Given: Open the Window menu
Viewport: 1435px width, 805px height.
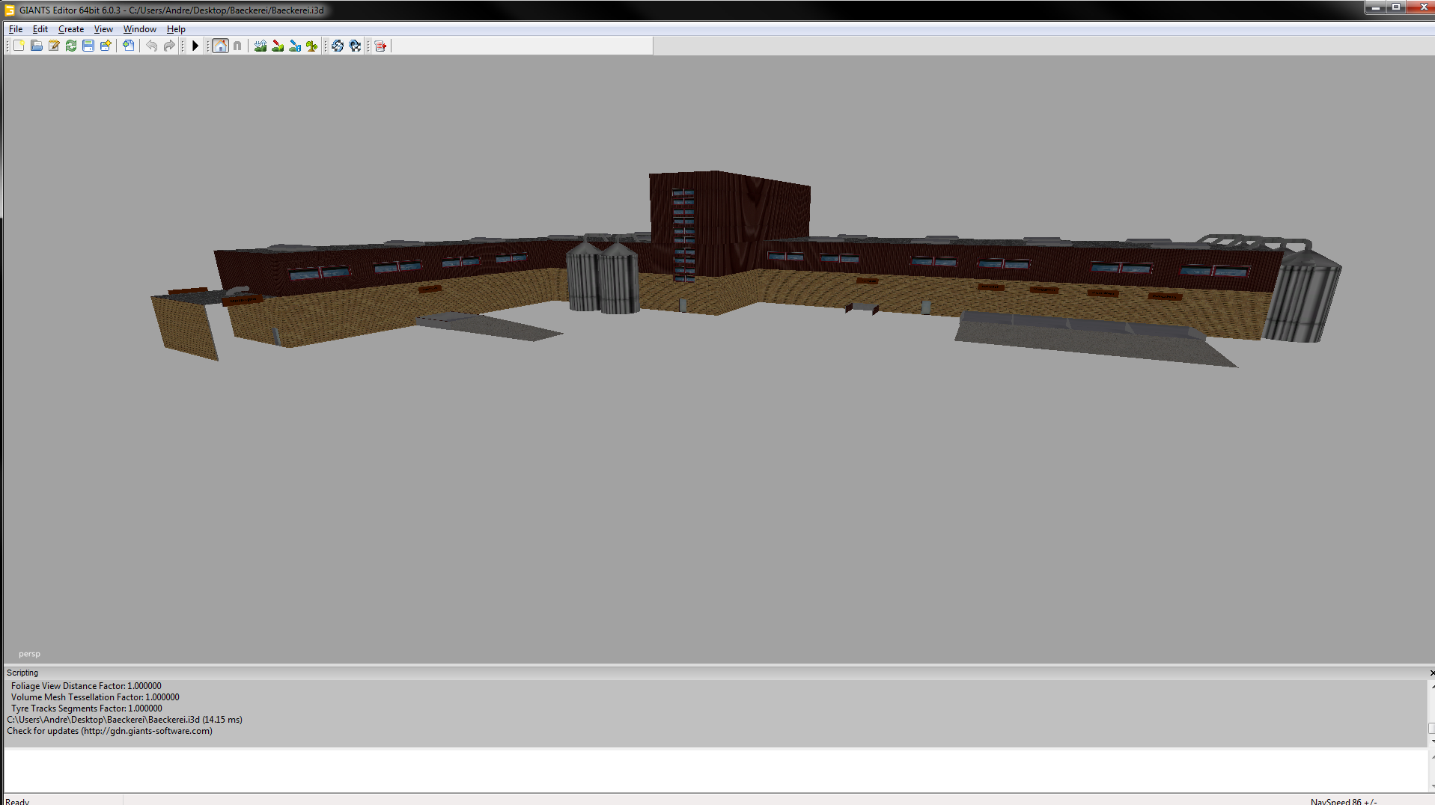Looking at the screenshot, I should 140,29.
